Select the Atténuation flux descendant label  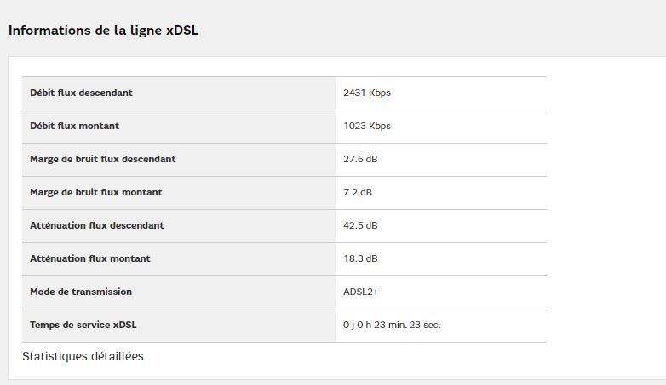tap(97, 225)
